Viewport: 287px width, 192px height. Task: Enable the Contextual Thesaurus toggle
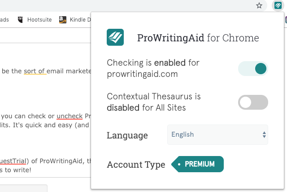253,102
